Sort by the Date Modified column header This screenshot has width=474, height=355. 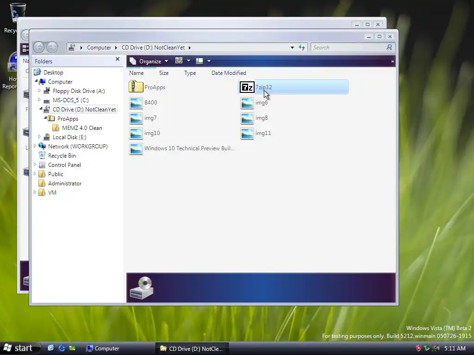[x=229, y=73]
